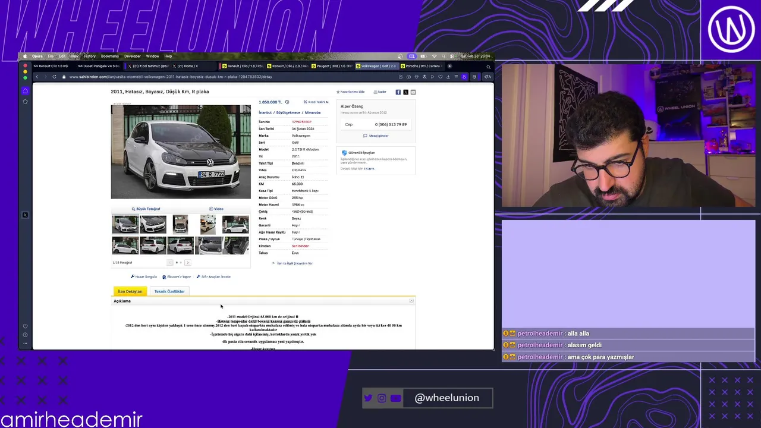Click Mimaroba breadcrumb link

313,112
